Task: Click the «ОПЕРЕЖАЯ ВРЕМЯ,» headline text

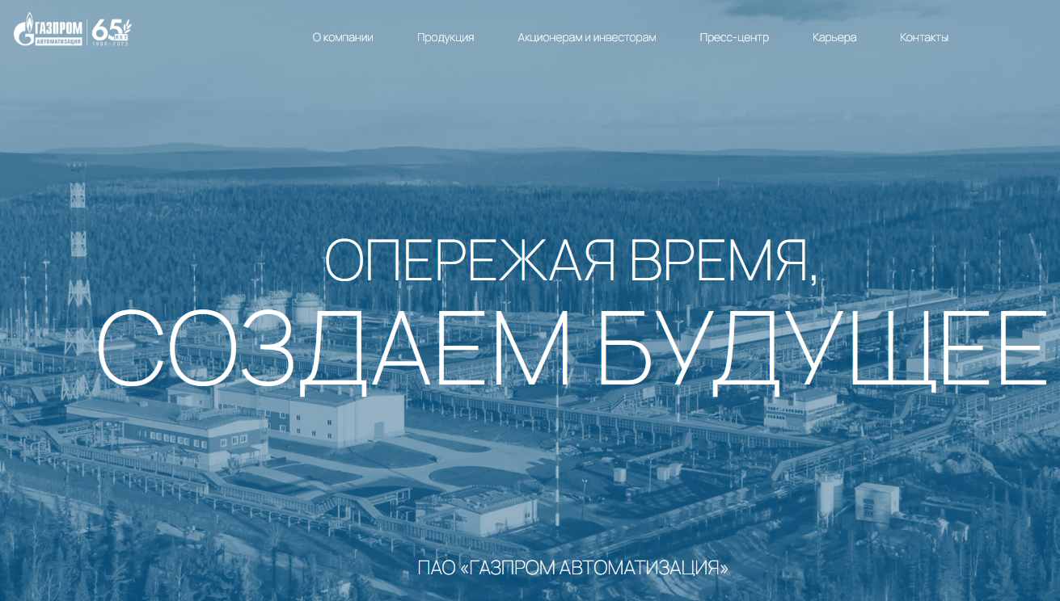Action: coord(571,261)
